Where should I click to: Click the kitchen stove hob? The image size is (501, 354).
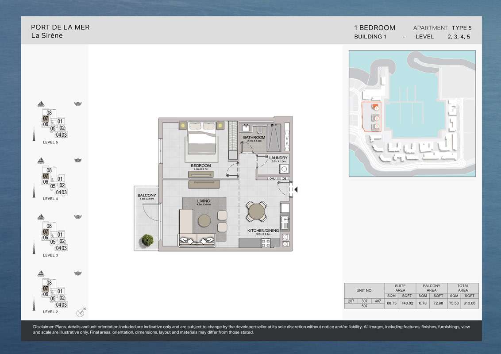(x=267, y=242)
